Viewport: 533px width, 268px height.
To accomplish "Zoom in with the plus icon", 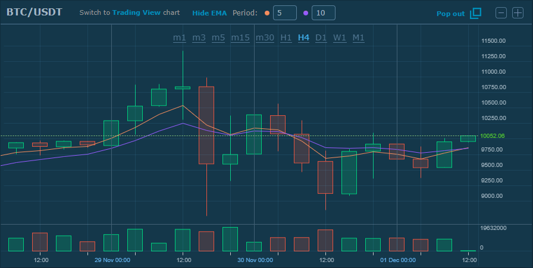I will tap(518, 12).
